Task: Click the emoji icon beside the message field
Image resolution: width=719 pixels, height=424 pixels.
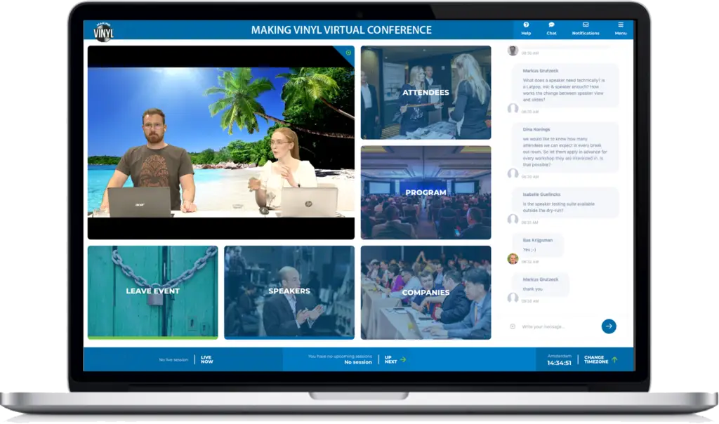Action: click(x=513, y=326)
